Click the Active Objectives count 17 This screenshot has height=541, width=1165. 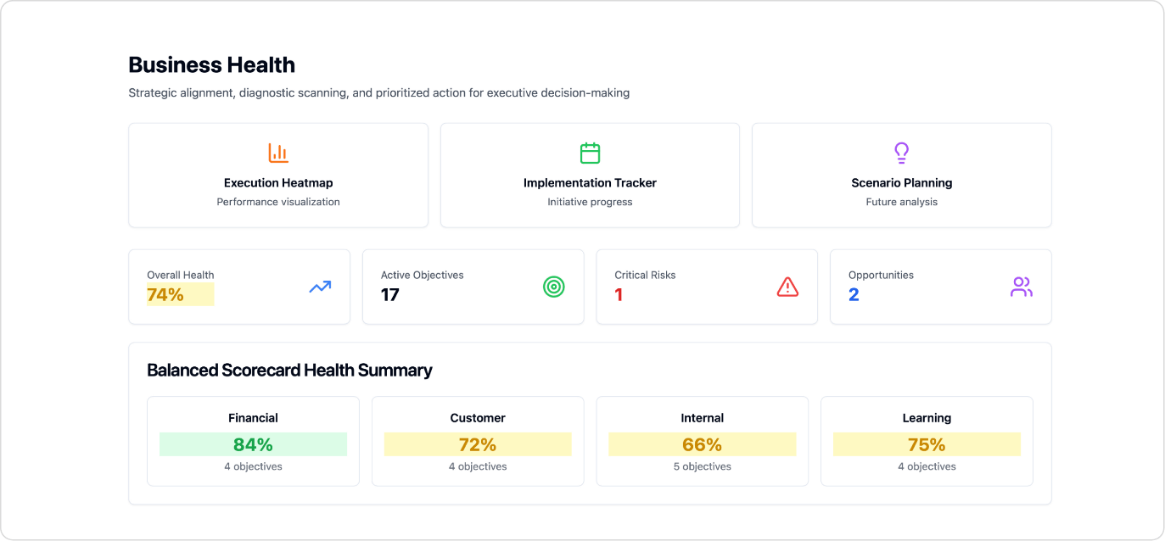390,295
